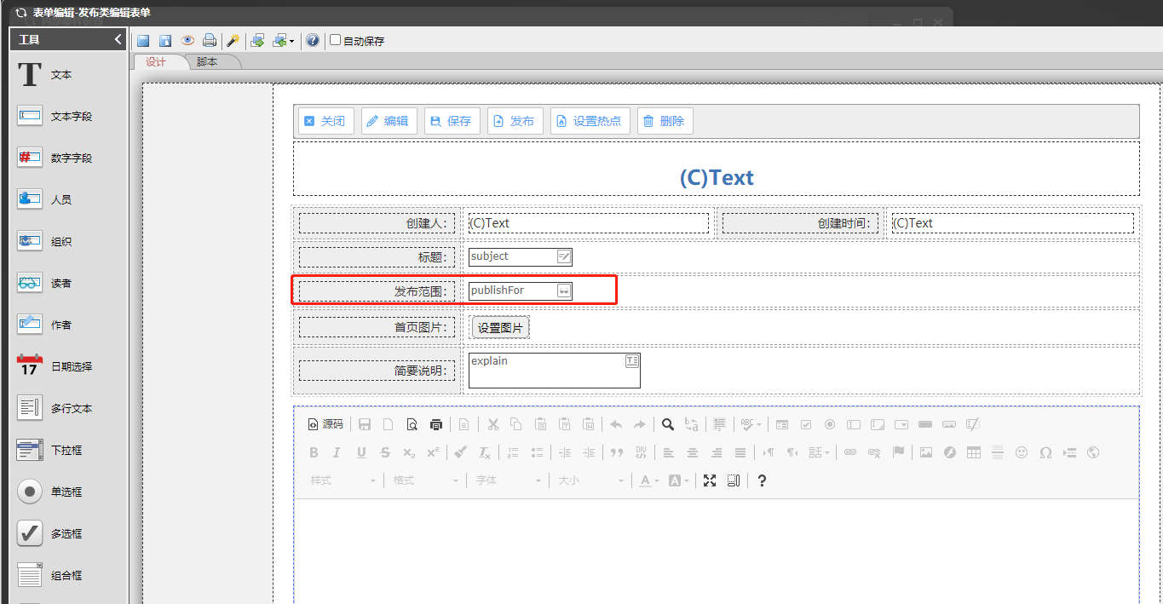Switch to the 设计 tab
This screenshot has width=1163, height=604.
click(156, 62)
